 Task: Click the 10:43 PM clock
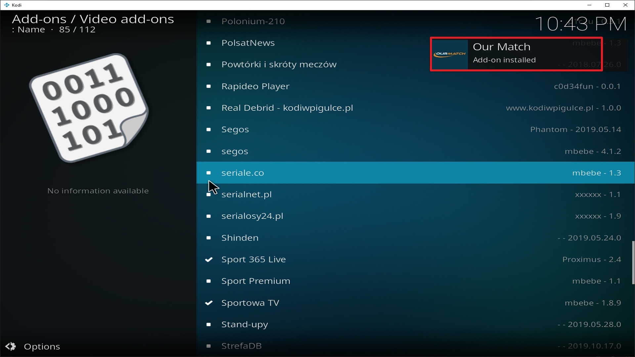(x=581, y=24)
